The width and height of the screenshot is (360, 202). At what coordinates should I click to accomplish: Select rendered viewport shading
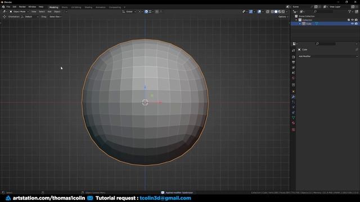tap(283, 11)
